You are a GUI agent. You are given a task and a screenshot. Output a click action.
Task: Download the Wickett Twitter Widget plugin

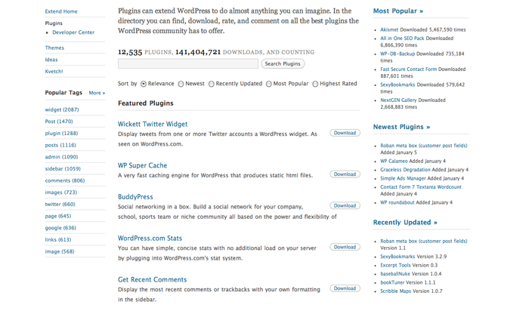(x=345, y=133)
